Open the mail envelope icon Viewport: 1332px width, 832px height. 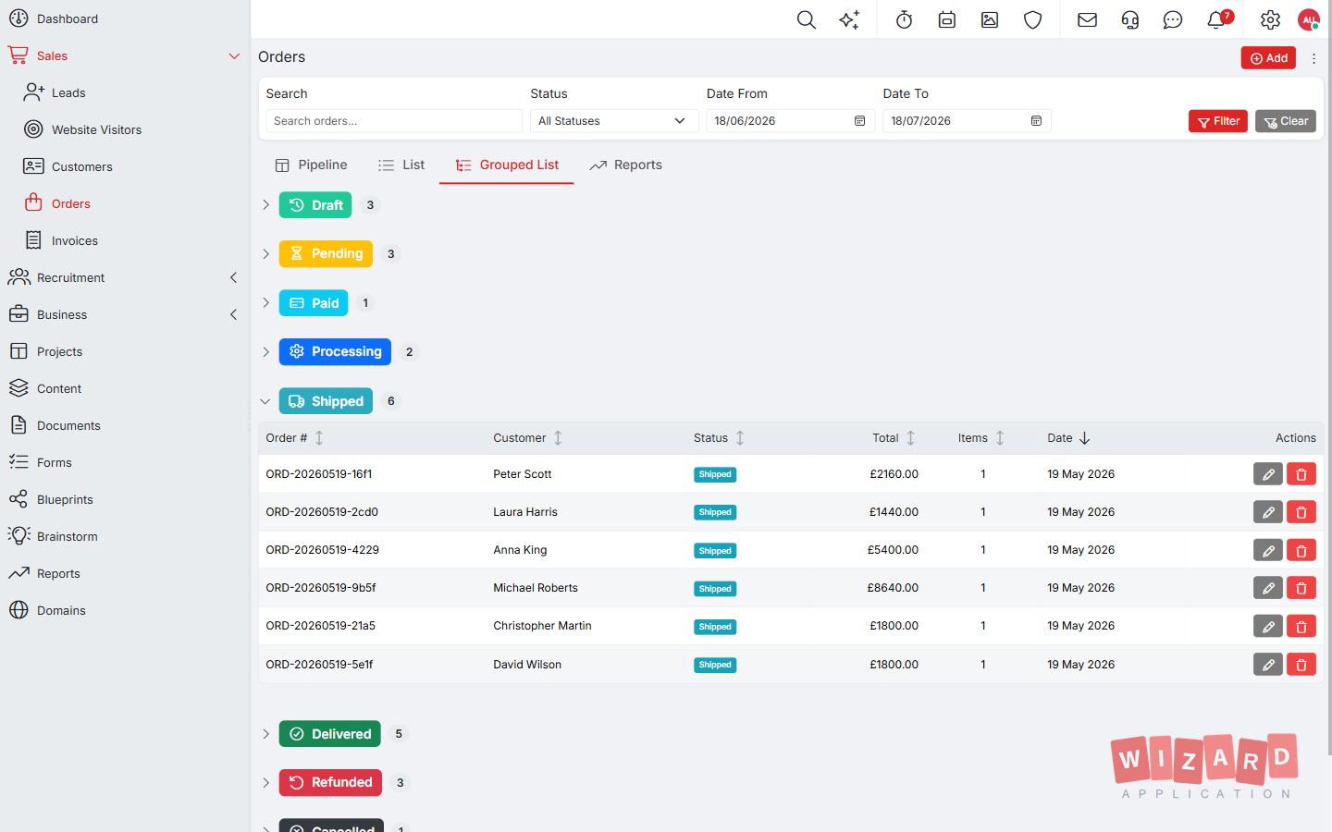coord(1088,19)
